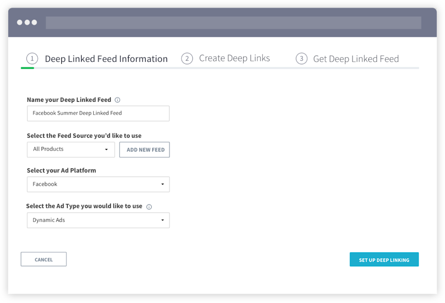Click info icon next to Ad Type label

[x=149, y=207]
